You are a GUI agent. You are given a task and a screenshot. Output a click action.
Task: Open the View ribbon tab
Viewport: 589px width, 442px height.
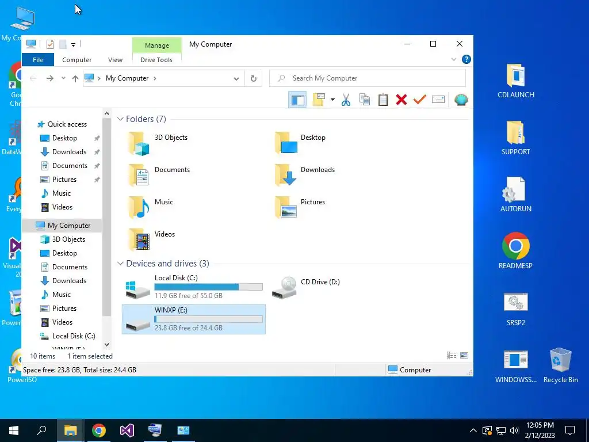point(115,60)
